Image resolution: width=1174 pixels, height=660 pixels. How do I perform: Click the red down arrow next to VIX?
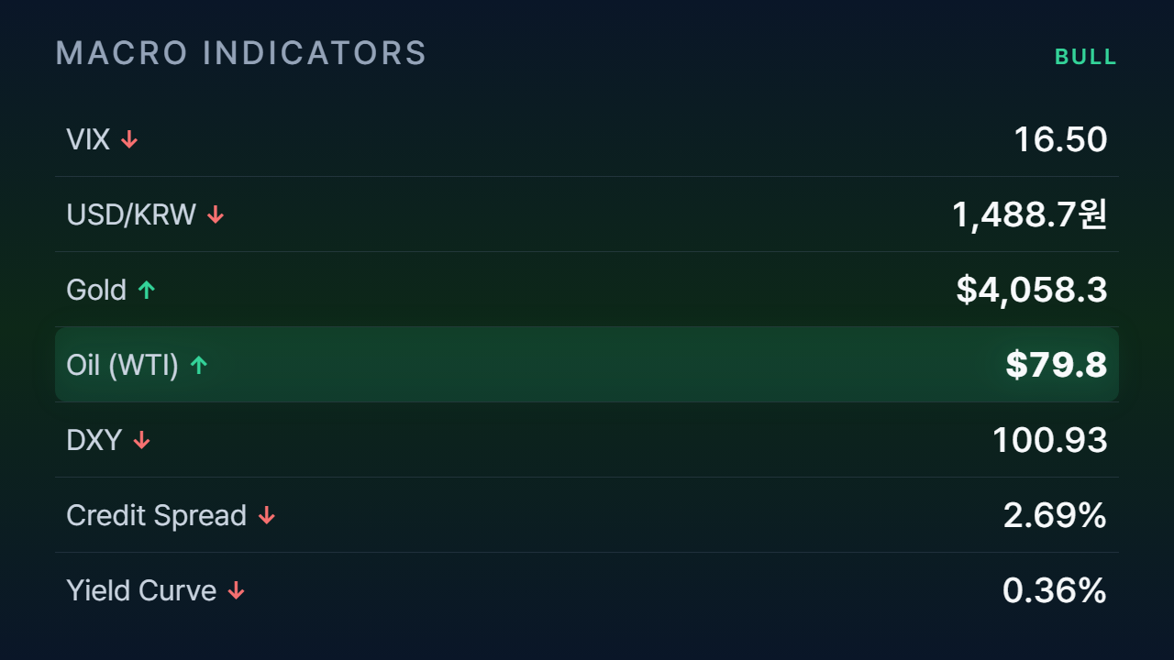129,139
